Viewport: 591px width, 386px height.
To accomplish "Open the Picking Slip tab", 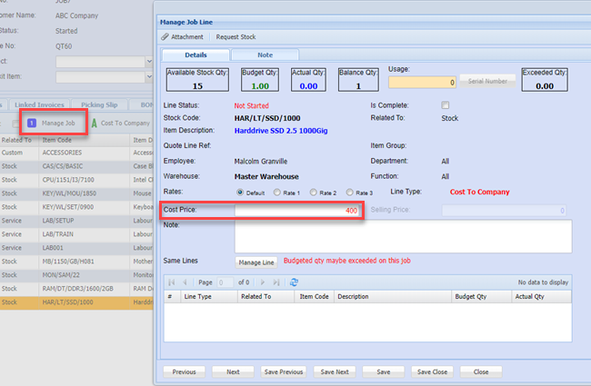I will (98, 105).
